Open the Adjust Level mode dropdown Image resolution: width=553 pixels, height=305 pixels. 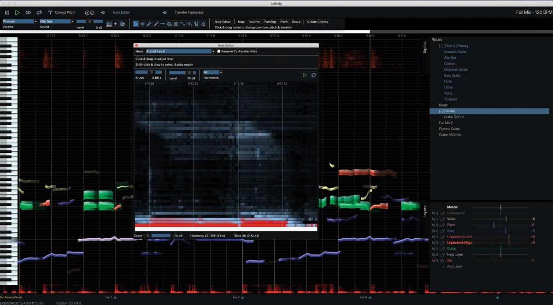point(180,52)
